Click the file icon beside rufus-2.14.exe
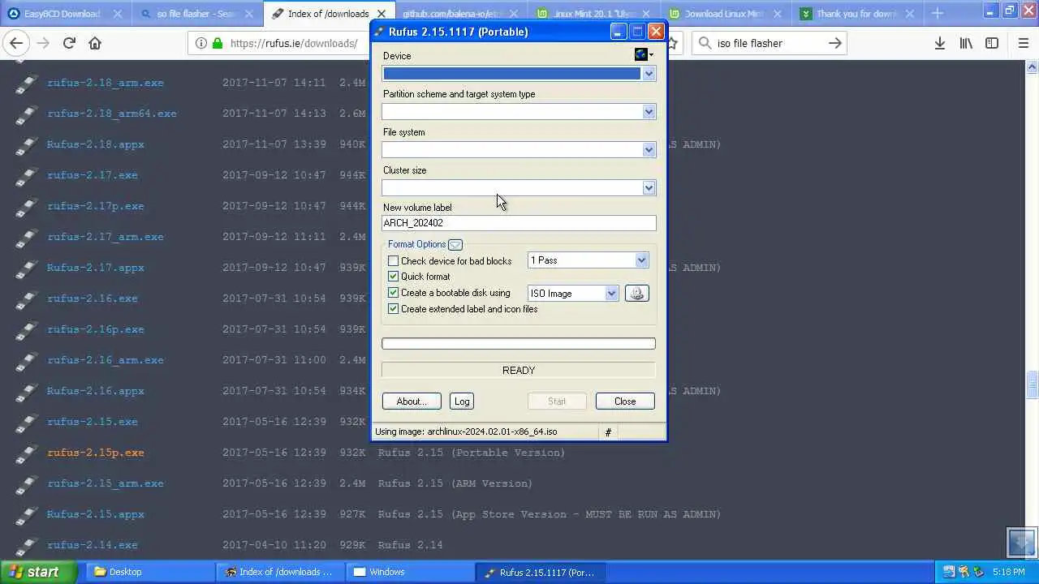 pos(27,545)
